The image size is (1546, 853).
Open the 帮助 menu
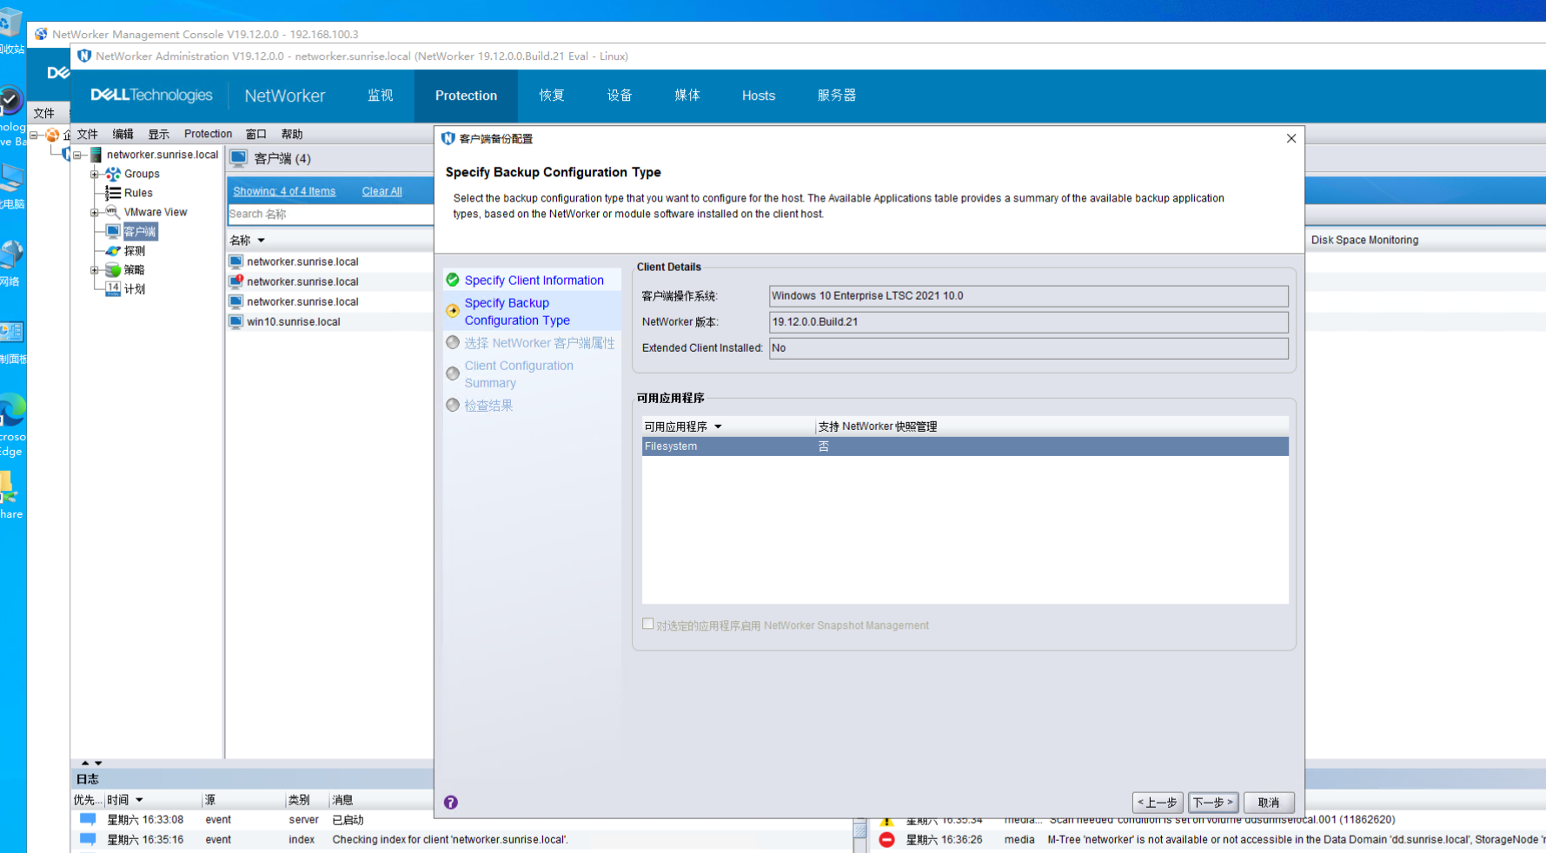[x=291, y=134]
